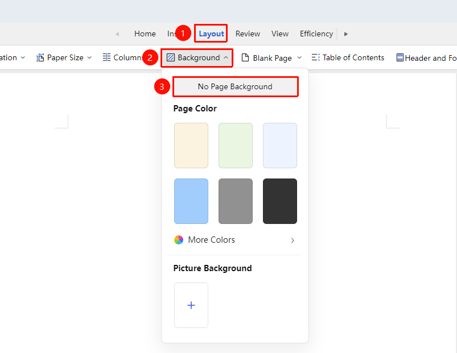Click the Header and Footer icon
Image resolution: width=457 pixels, height=353 pixels.
400,57
